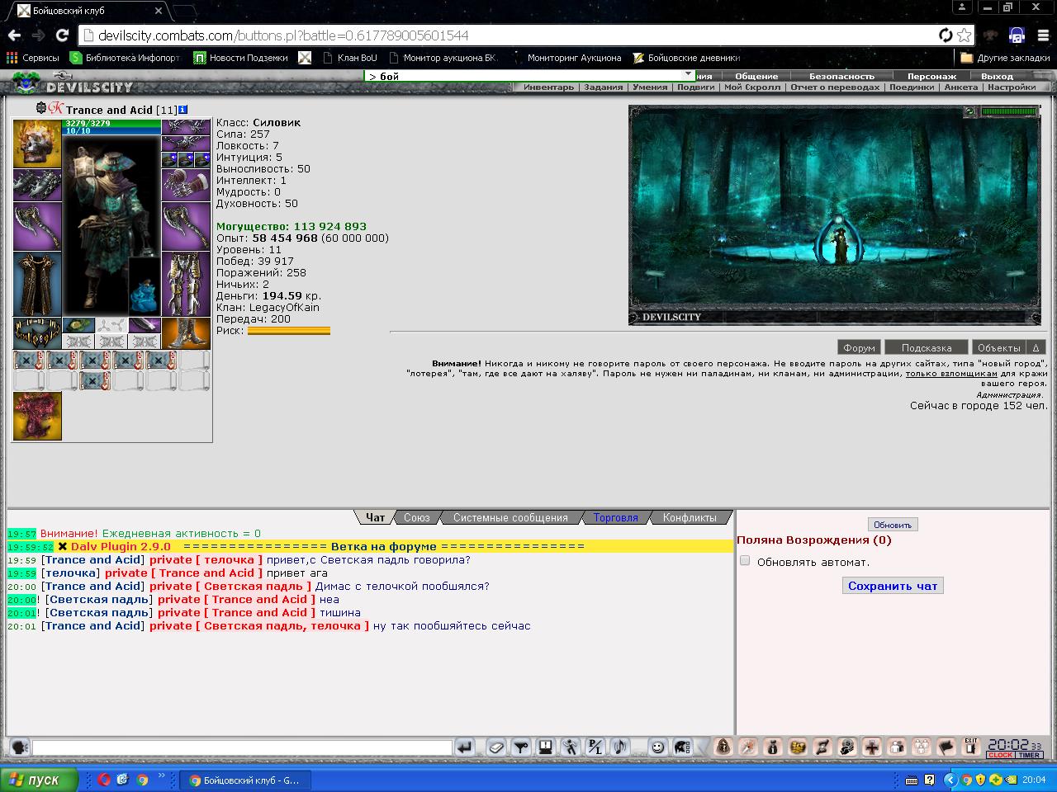Open the boots equipment slot
Screen dimensions: 1057x792
coord(186,332)
